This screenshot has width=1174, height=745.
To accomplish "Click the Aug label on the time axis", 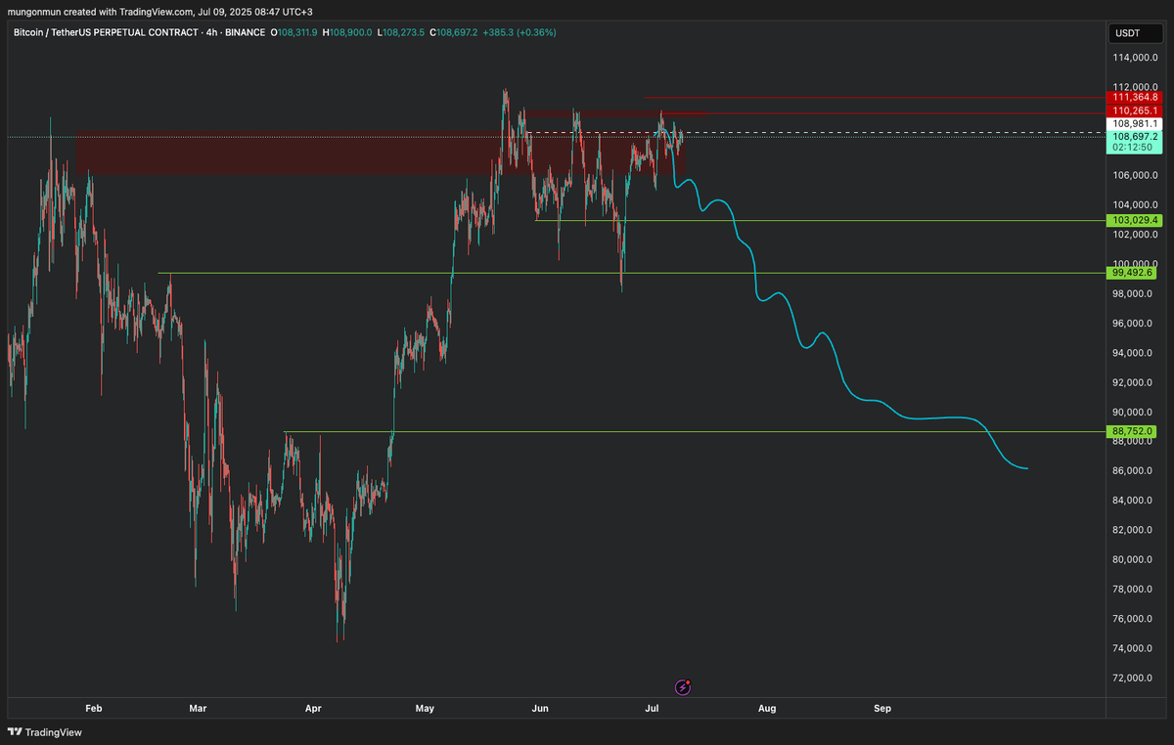I will [767, 706].
